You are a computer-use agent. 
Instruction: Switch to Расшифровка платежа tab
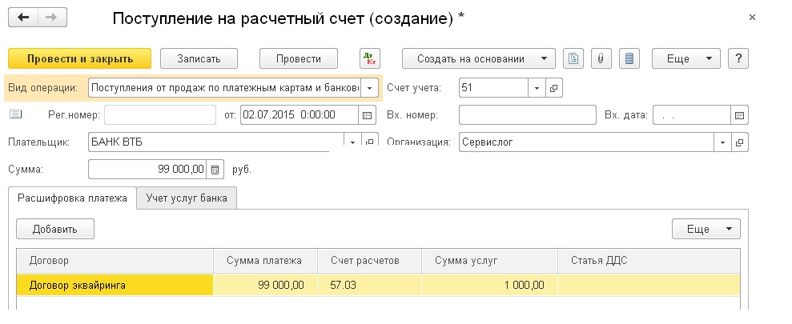pos(73,198)
